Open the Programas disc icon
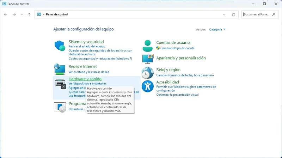The width and height of the screenshot is (282, 158). [60, 107]
